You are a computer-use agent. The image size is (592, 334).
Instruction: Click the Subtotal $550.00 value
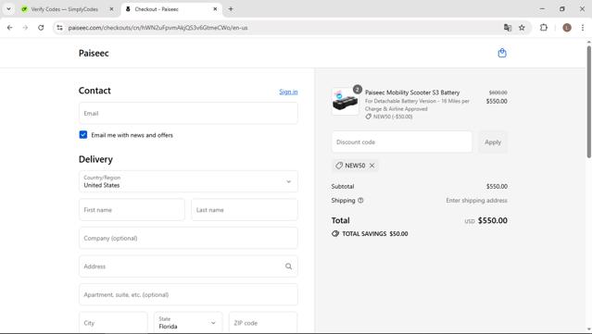(x=497, y=186)
